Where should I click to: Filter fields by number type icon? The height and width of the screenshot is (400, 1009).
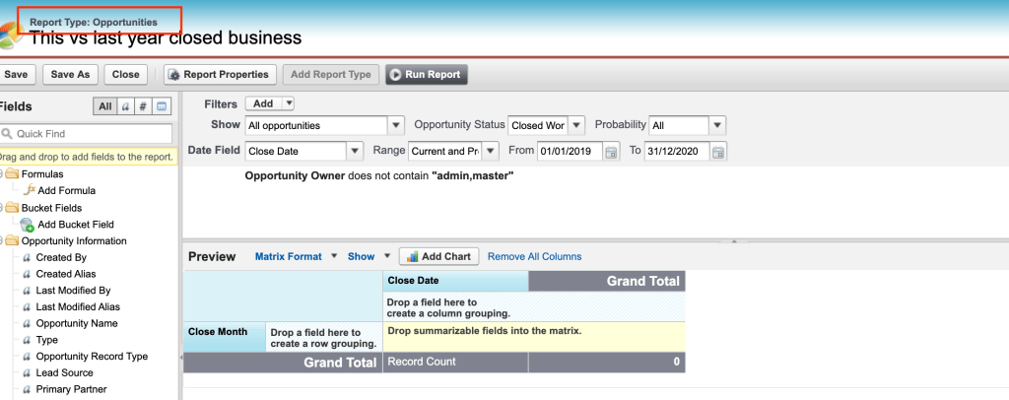pyautogui.click(x=143, y=106)
